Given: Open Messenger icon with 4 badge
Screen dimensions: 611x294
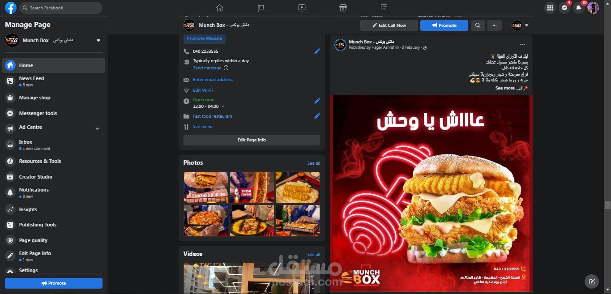Looking at the screenshot, I should coord(564,8).
